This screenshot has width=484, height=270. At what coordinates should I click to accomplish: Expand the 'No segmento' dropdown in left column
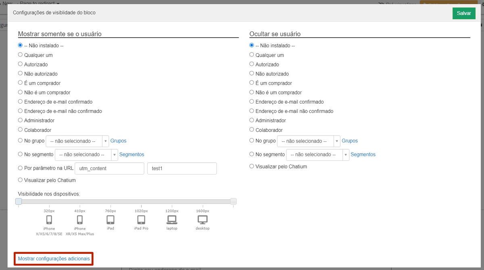(86, 154)
